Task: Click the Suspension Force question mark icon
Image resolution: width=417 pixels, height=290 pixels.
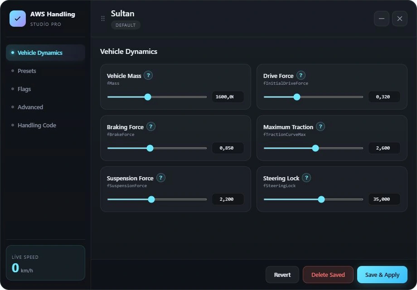Action: point(160,178)
